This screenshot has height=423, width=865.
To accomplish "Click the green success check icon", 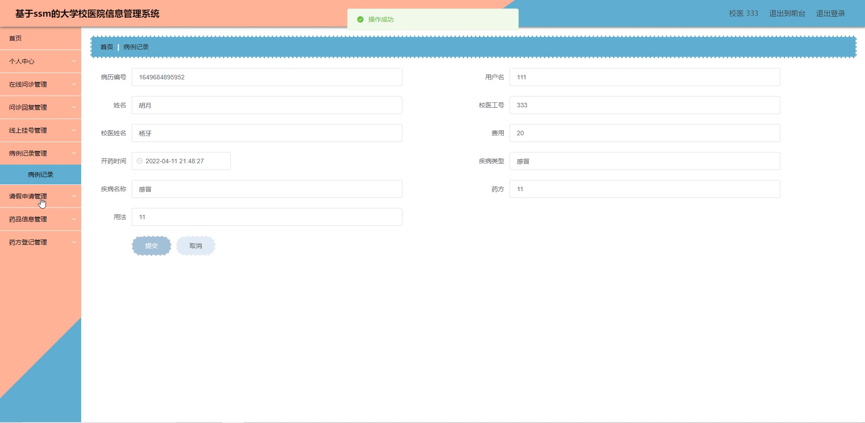I will pos(360,19).
